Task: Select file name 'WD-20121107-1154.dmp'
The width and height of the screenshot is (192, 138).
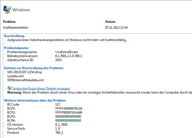Action: (x=24, y=72)
